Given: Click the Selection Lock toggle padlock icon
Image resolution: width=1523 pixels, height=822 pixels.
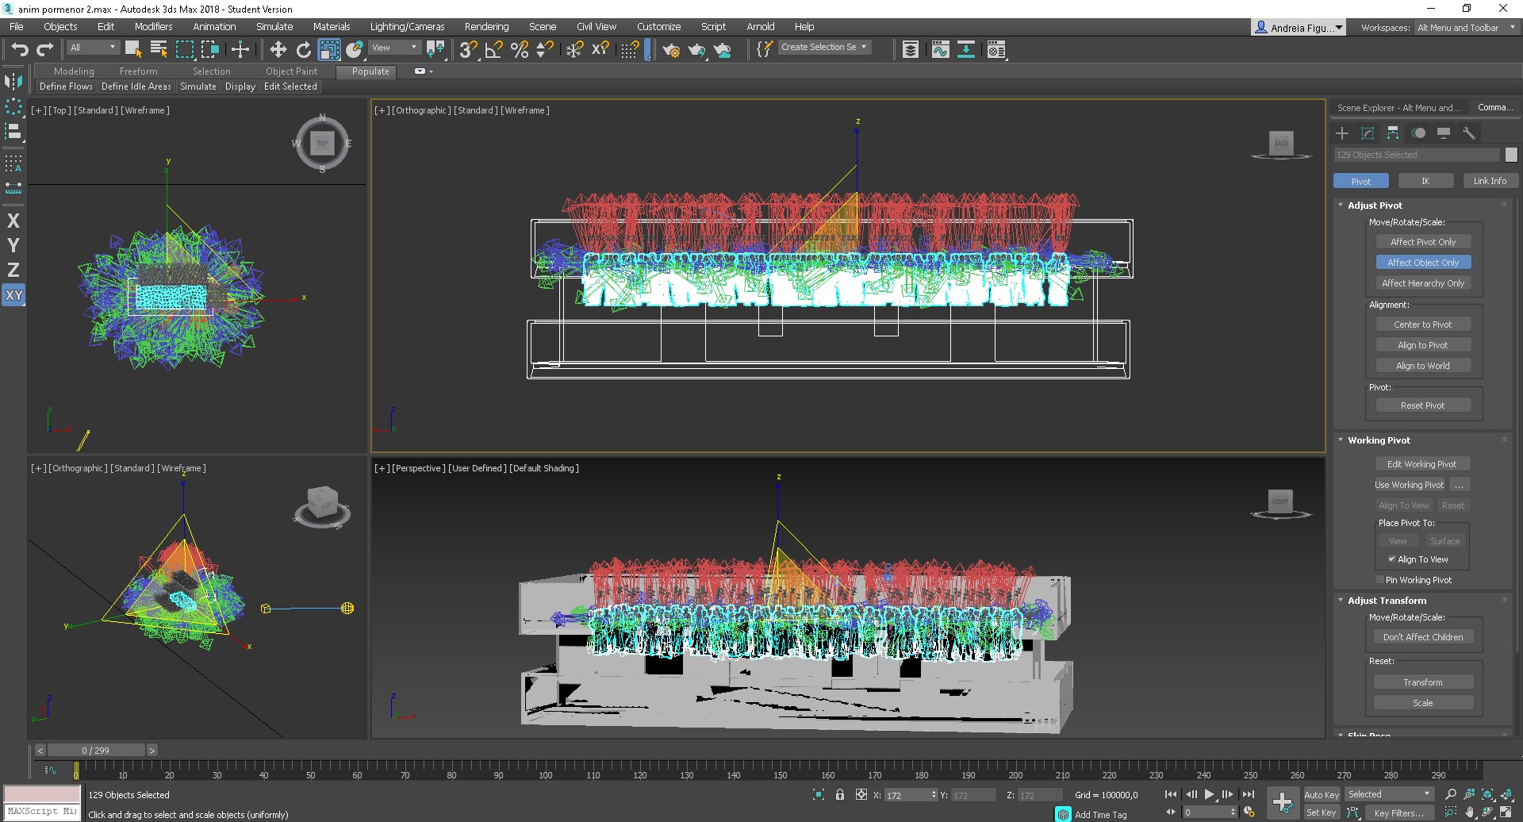Looking at the screenshot, I should click(840, 794).
